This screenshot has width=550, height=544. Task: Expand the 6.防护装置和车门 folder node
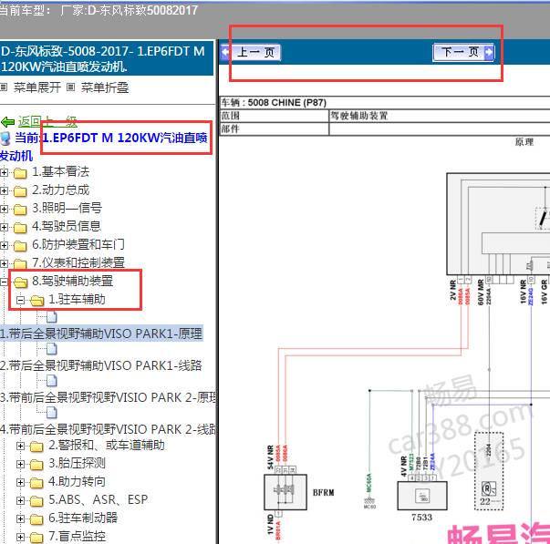(x=5, y=245)
